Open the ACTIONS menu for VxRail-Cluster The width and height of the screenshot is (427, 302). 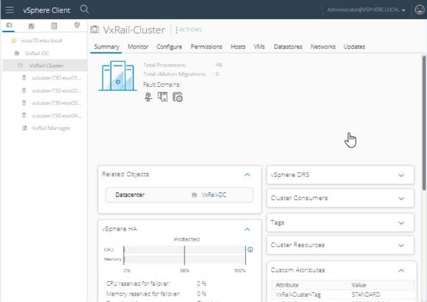point(189,29)
